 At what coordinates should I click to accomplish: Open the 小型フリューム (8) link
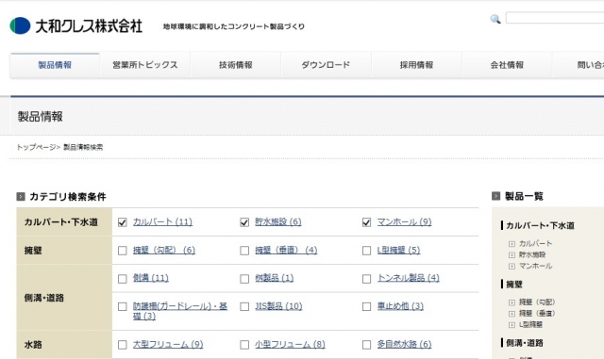point(290,344)
